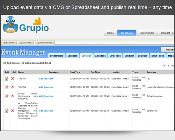Open How it works page
The height and width of the screenshot is (140, 175).
[x=147, y=33]
